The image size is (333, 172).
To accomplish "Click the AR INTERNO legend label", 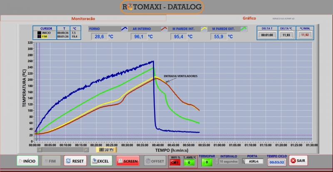I will point(142,29).
